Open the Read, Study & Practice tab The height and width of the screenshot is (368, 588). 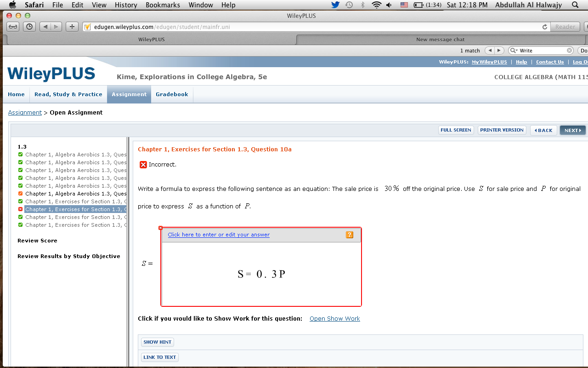(68, 94)
